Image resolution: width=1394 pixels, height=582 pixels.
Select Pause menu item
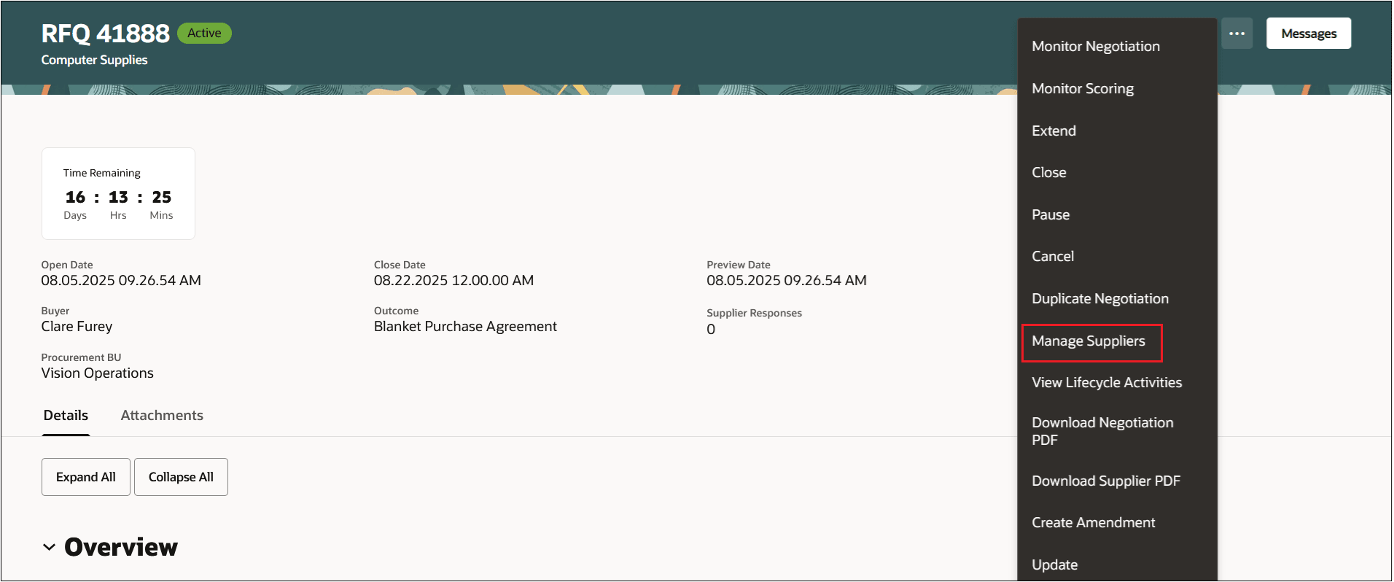1051,214
